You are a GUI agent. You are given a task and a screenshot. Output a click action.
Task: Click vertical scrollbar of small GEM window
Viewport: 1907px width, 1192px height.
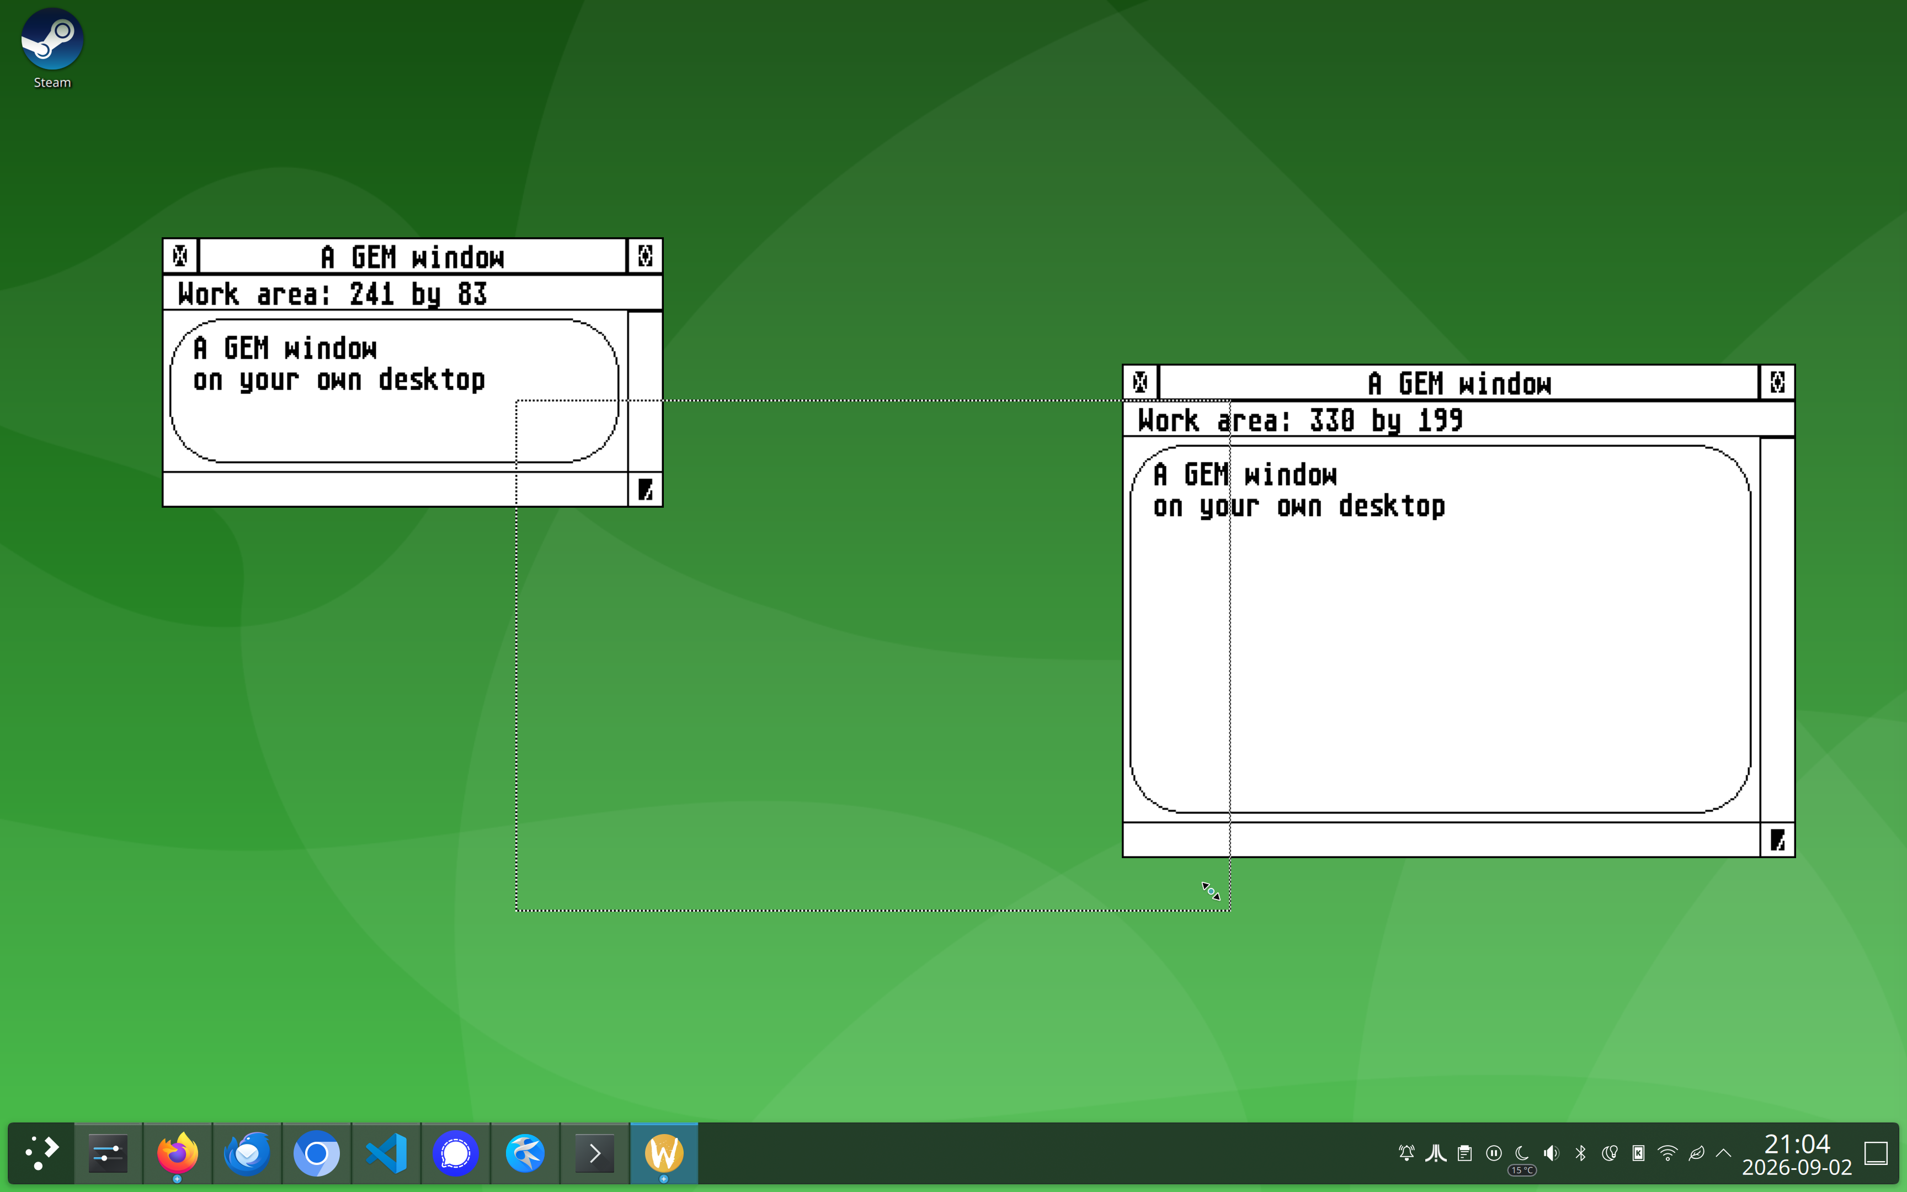click(644, 392)
